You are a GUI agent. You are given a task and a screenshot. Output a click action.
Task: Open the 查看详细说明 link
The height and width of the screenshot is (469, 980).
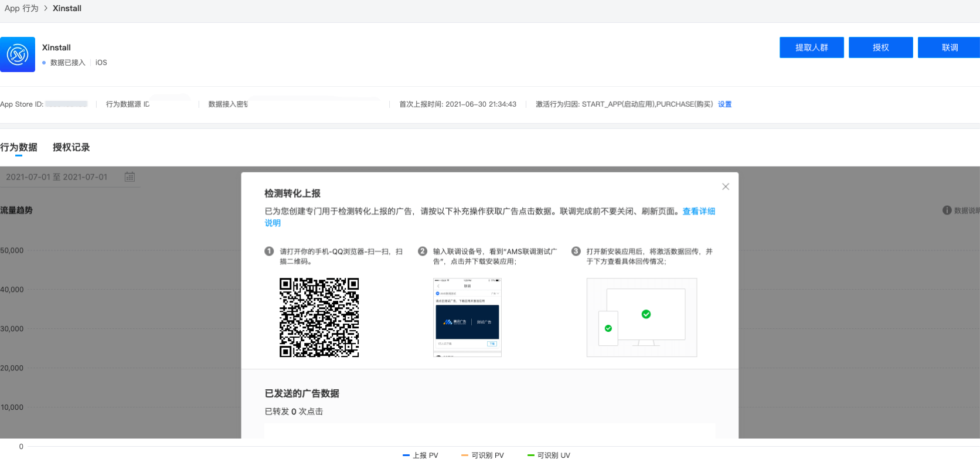pos(698,212)
